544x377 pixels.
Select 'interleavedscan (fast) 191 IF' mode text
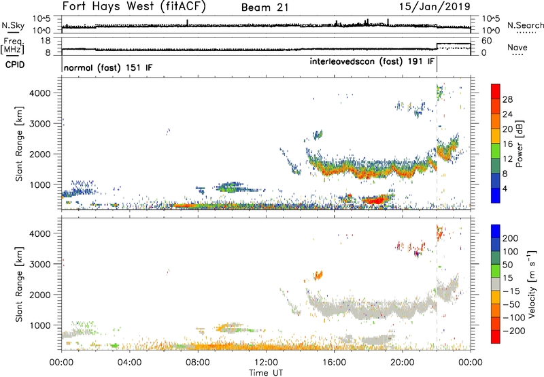pyautogui.click(x=372, y=61)
